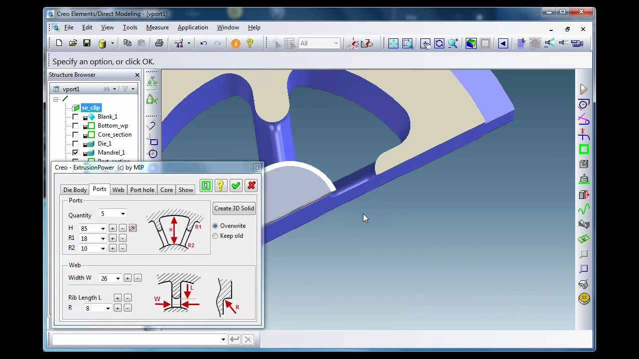Viewport: 639px width, 359px height.
Task: Click the red X cancel icon in ExtrusionPower
Action: click(x=251, y=185)
